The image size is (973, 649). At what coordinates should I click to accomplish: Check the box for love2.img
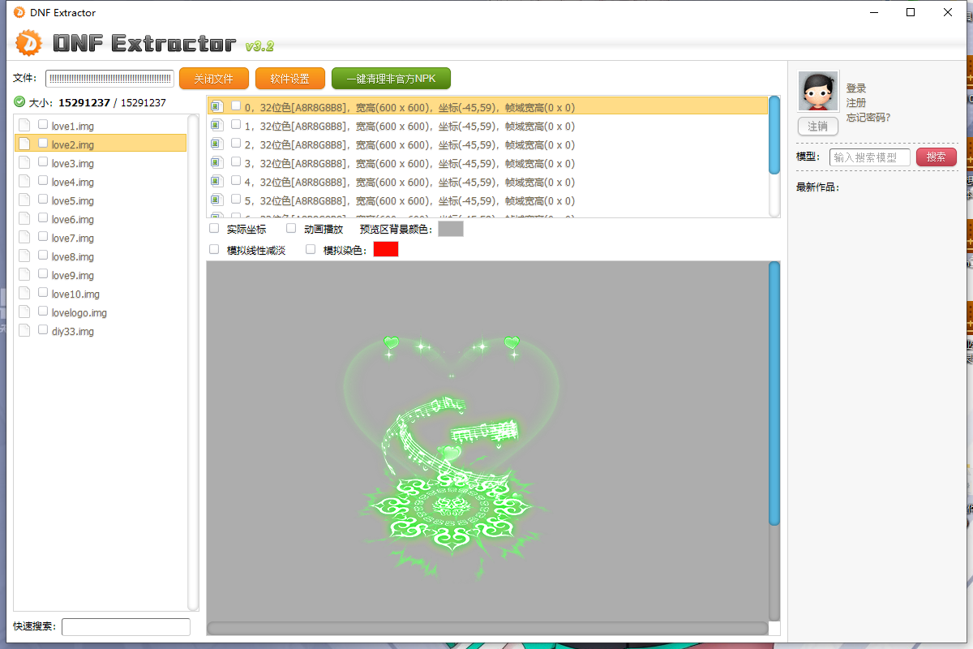43,144
